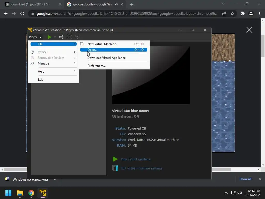
Task: Click the Power menu item icon
Action: click(32, 52)
